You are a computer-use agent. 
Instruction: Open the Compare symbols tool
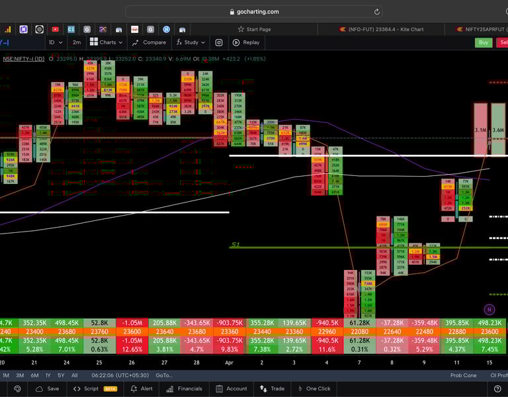(149, 42)
